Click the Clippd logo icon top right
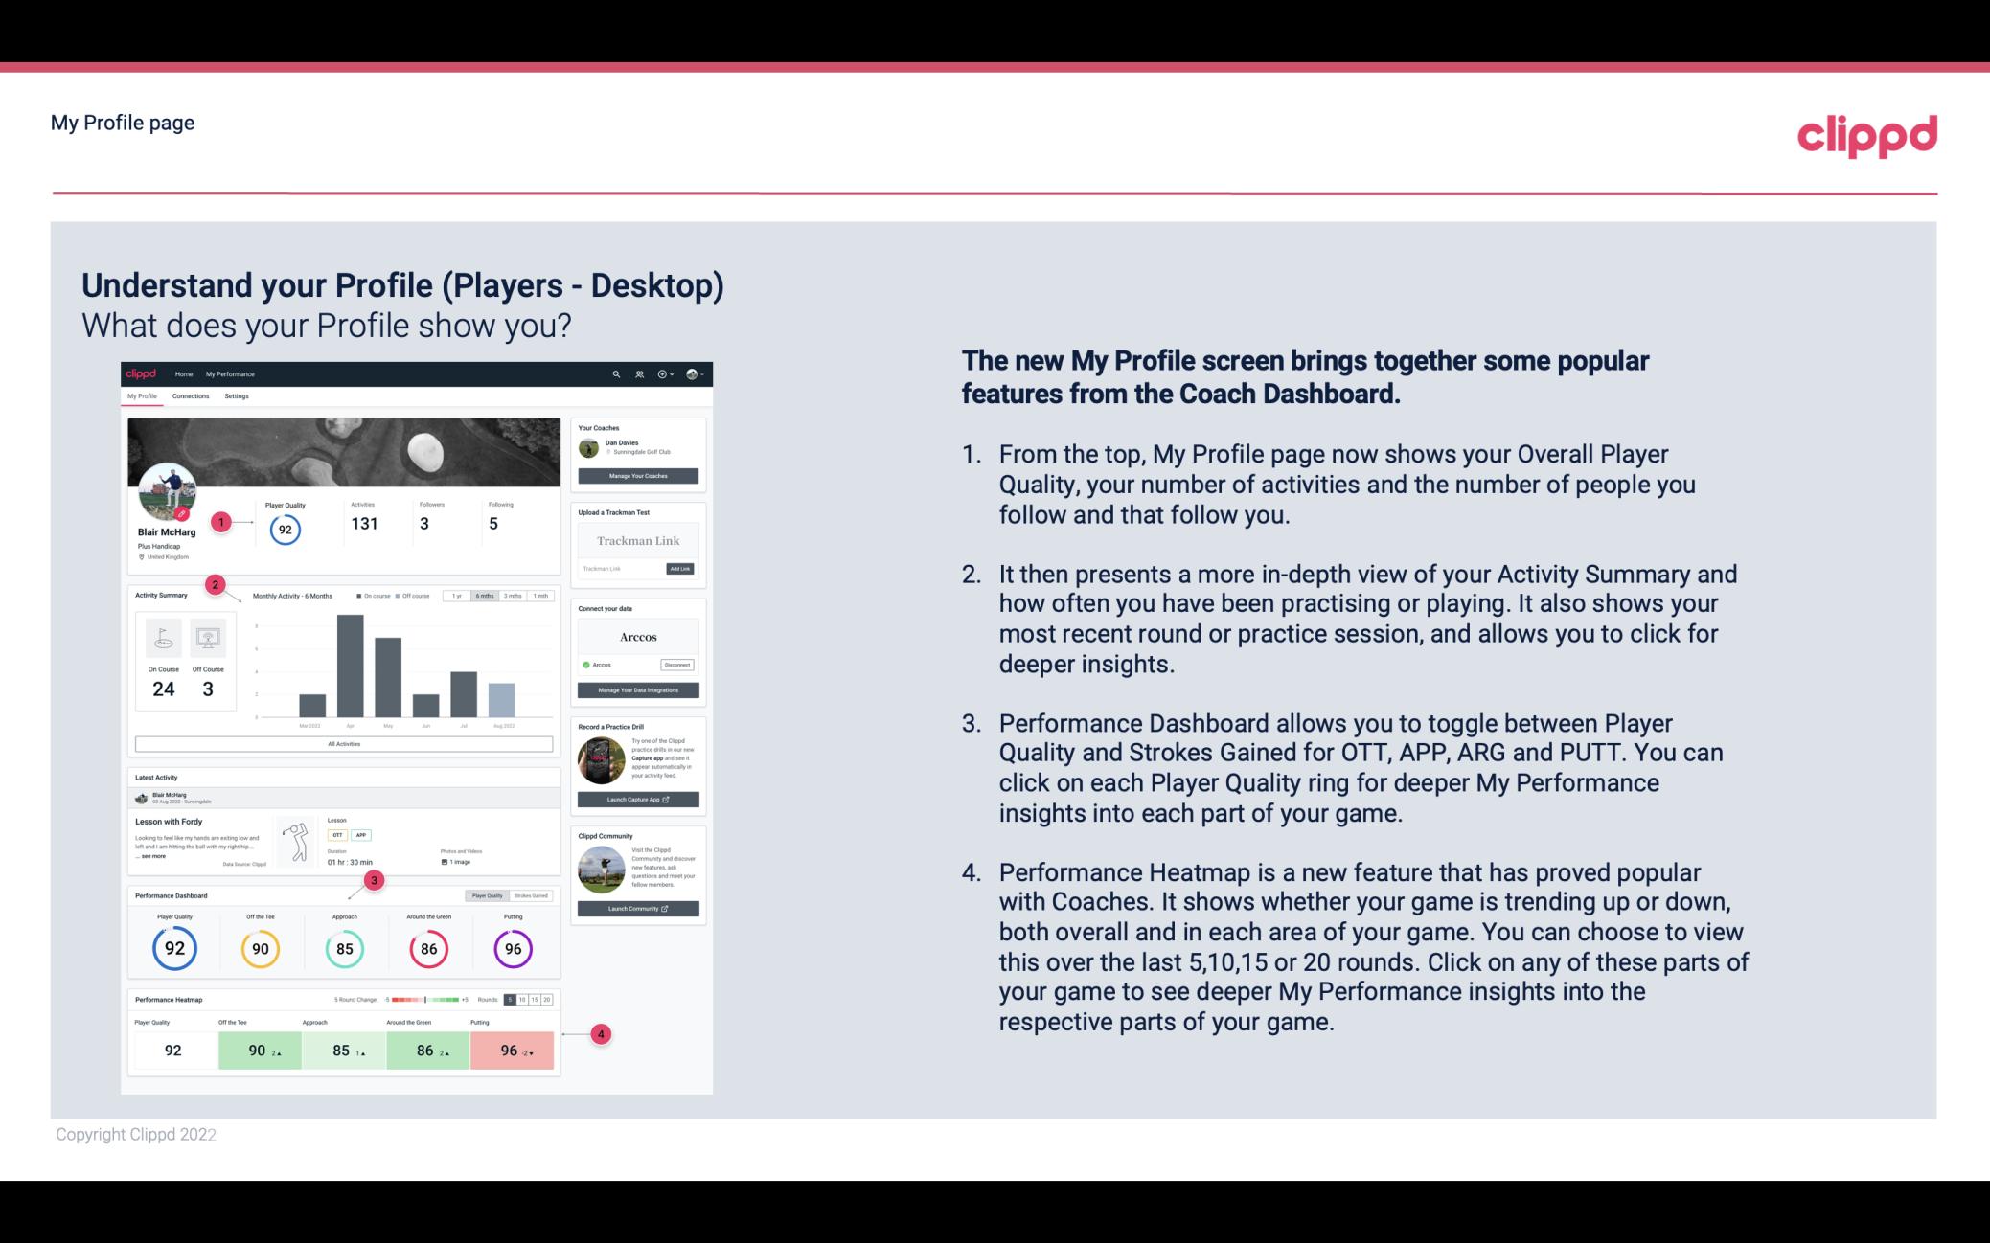 (x=1866, y=132)
